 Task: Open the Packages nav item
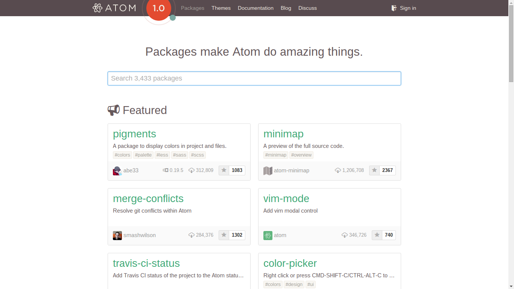[193, 8]
